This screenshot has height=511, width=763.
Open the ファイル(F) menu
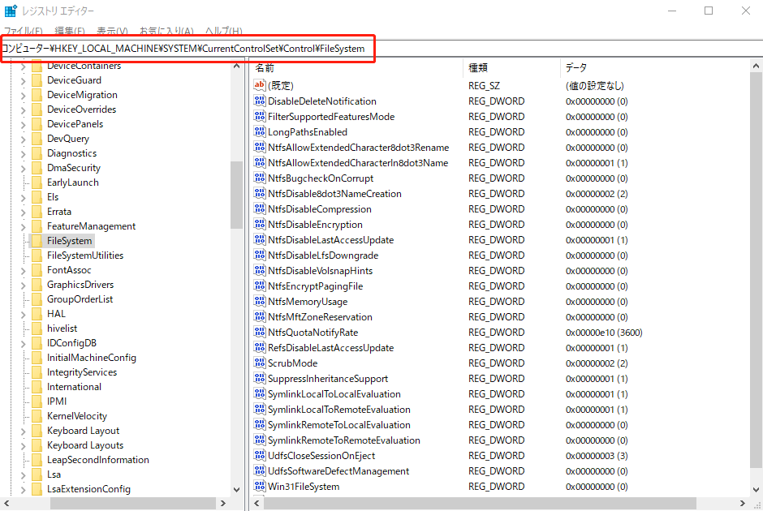[24, 31]
